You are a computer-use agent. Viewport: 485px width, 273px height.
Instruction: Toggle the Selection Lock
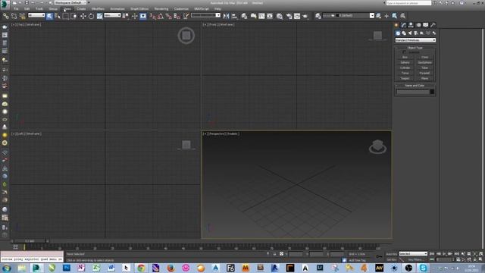coord(274,254)
